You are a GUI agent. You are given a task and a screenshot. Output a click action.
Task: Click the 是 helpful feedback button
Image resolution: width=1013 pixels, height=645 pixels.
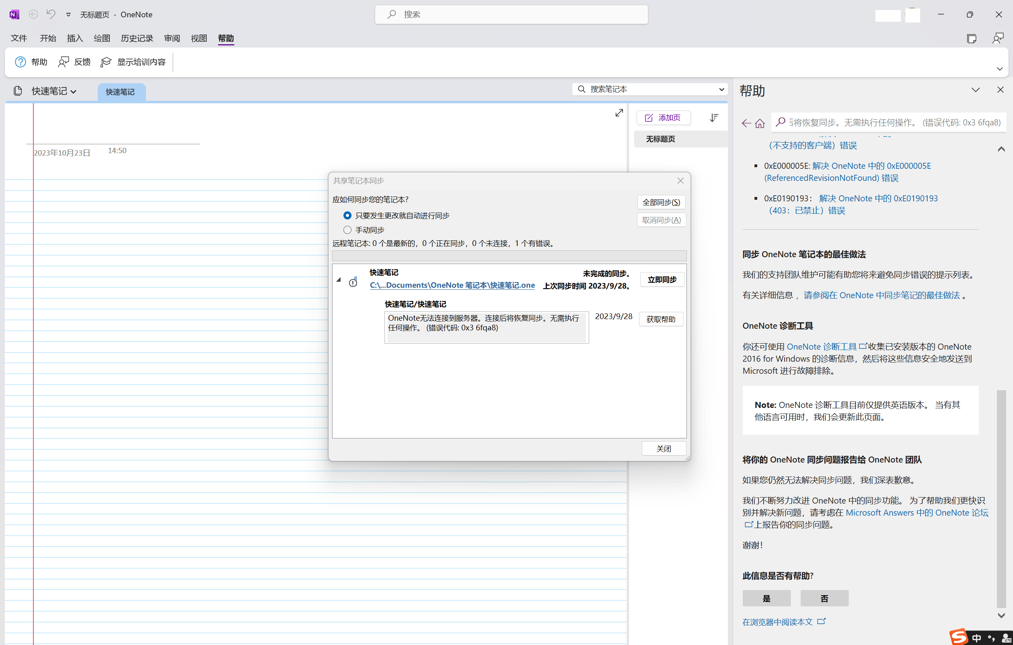[x=766, y=598]
